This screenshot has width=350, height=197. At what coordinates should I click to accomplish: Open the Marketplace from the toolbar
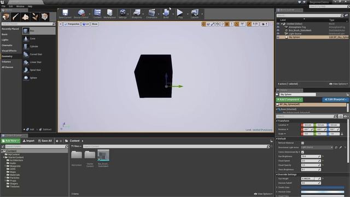coord(109,14)
